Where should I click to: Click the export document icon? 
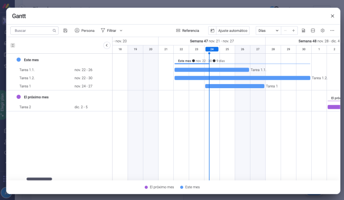tap(304, 30)
